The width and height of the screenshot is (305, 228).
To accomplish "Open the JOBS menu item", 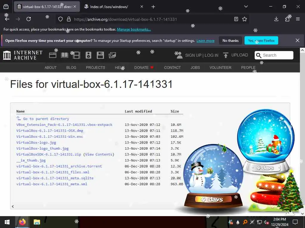I will (195, 67).
